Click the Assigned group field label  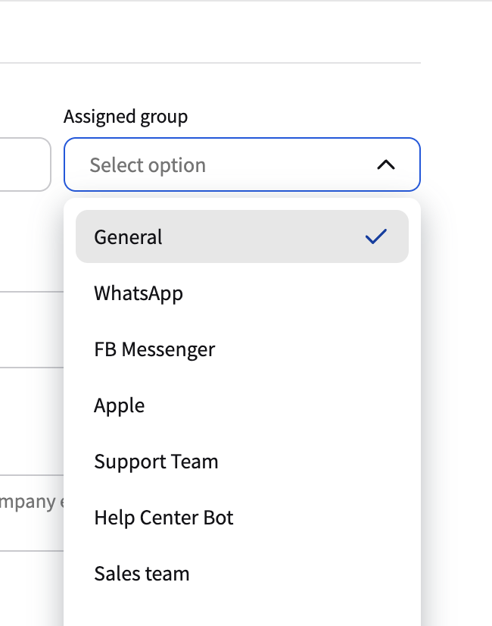[x=126, y=117]
